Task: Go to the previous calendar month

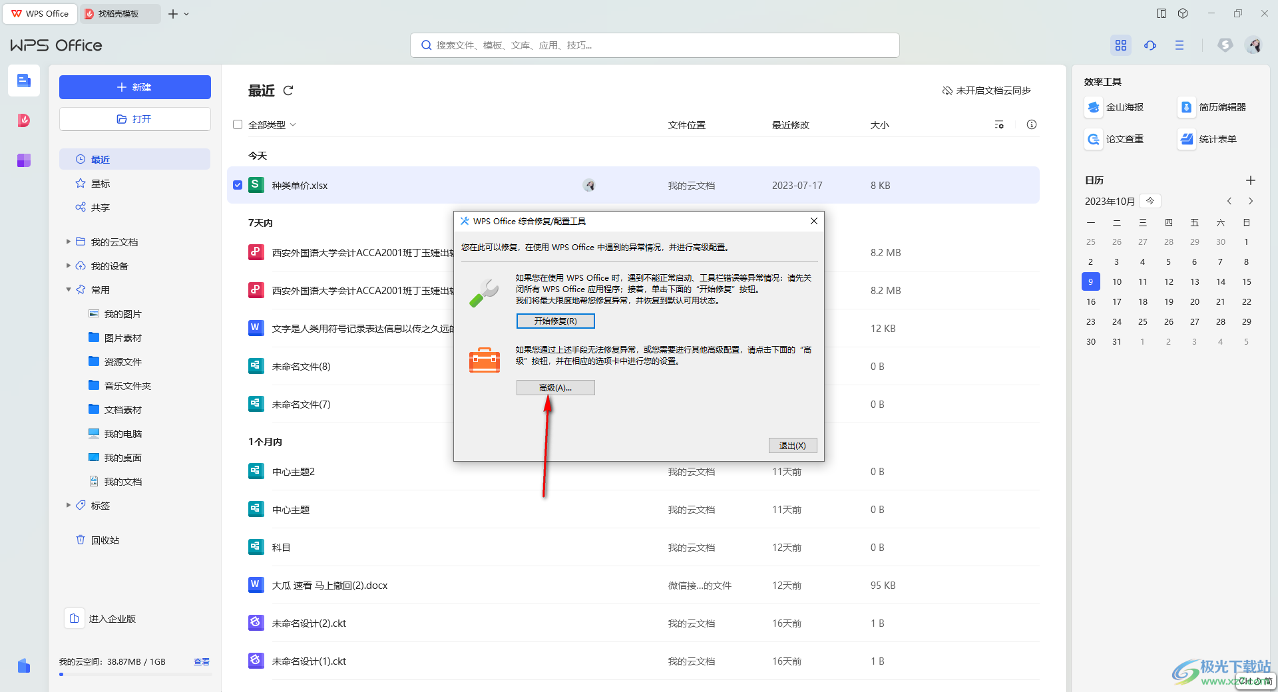Action: tap(1229, 201)
